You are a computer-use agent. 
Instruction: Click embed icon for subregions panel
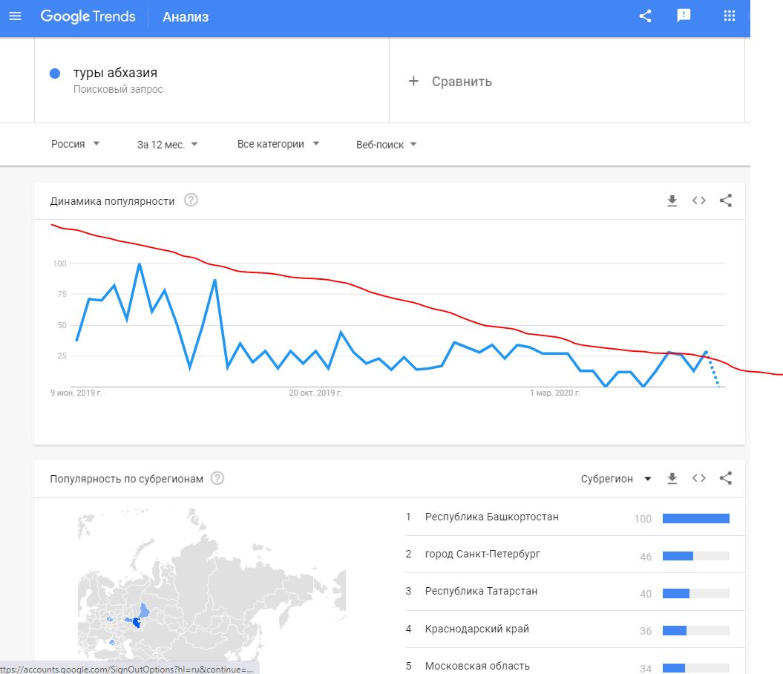click(x=699, y=479)
